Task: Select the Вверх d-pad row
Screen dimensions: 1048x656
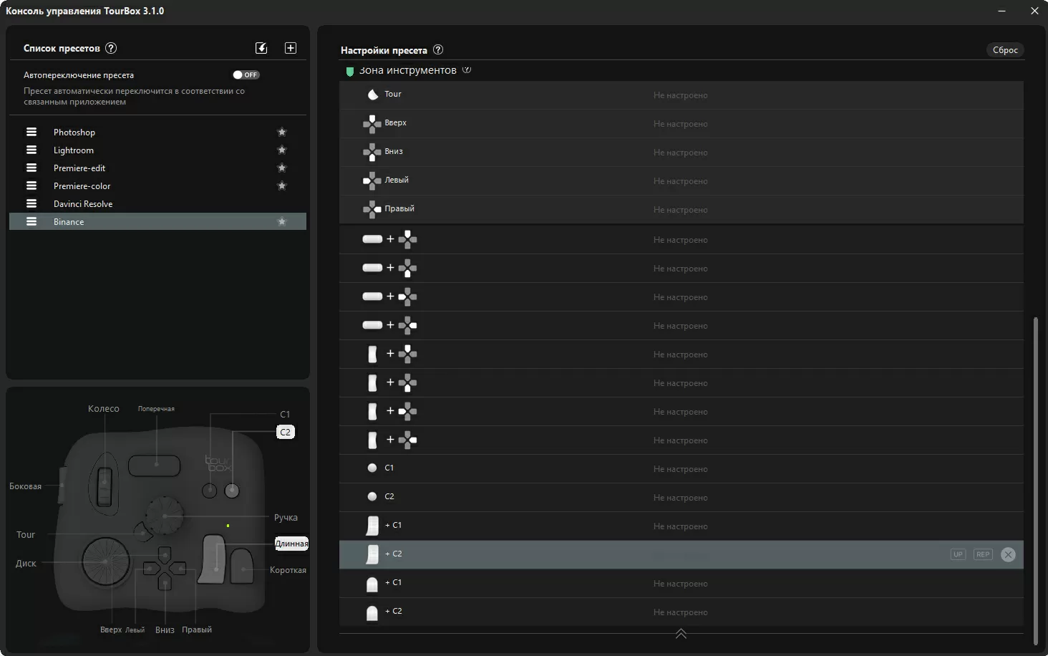Action: pyautogui.click(x=395, y=123)
